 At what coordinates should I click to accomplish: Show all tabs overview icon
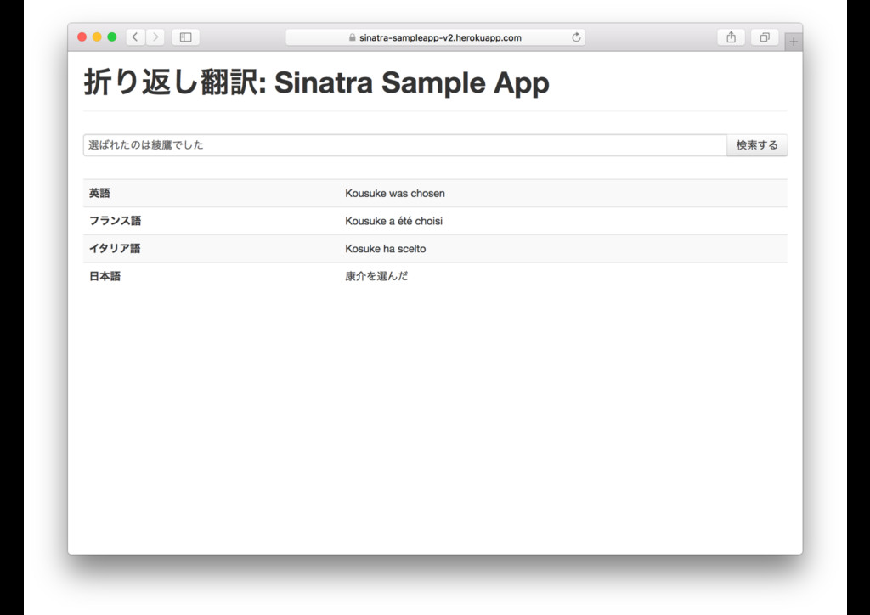(765, 37)
